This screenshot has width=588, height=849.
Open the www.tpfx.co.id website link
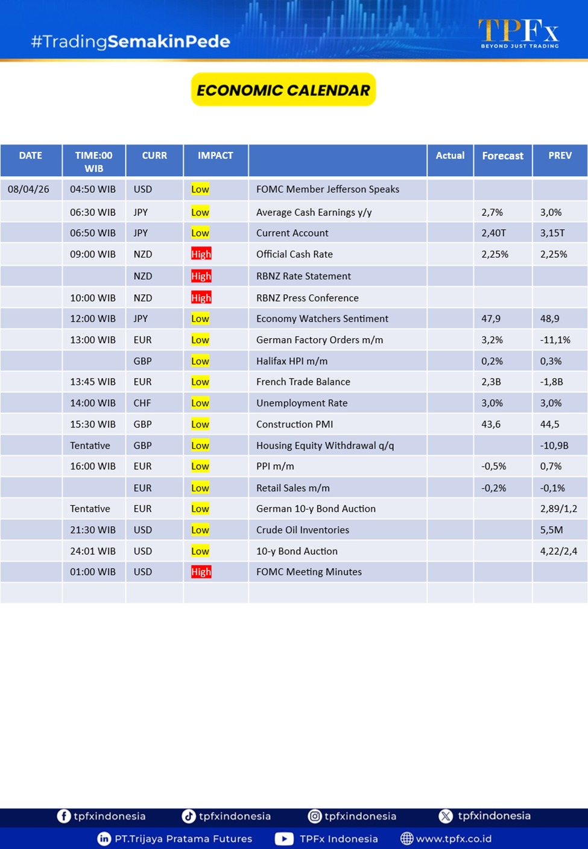coord(454,839)
